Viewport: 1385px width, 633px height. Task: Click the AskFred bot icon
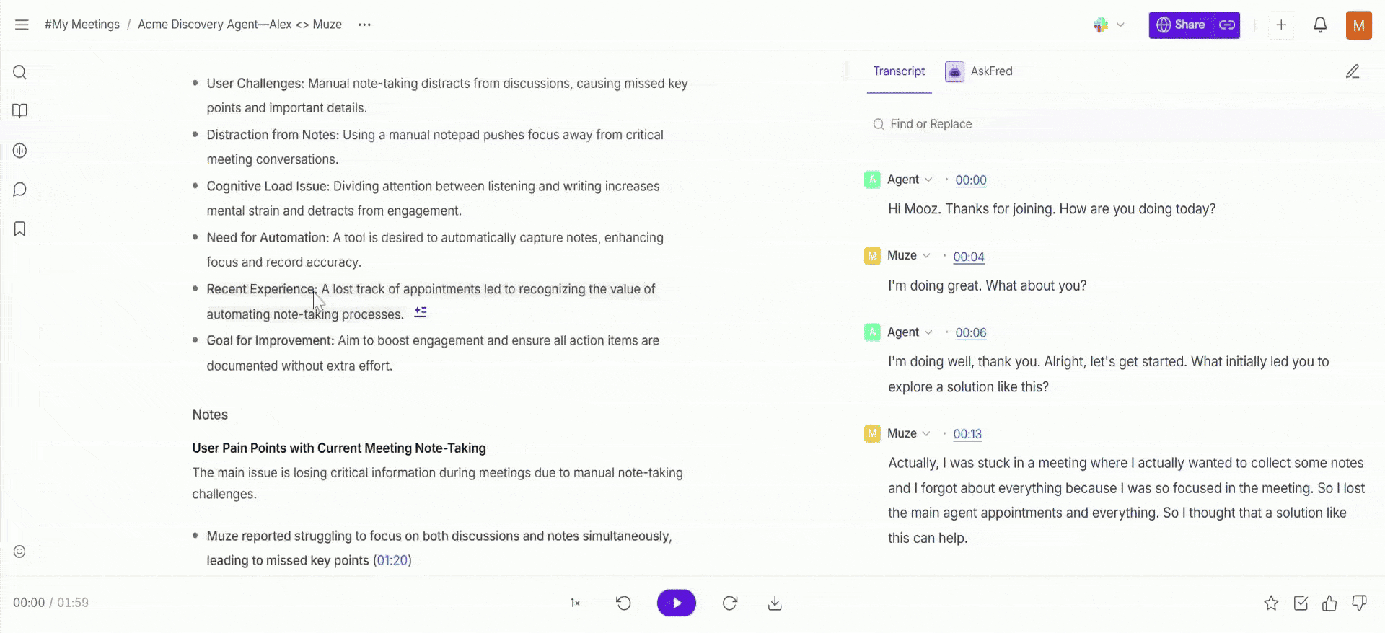click(x=954, y=71)
